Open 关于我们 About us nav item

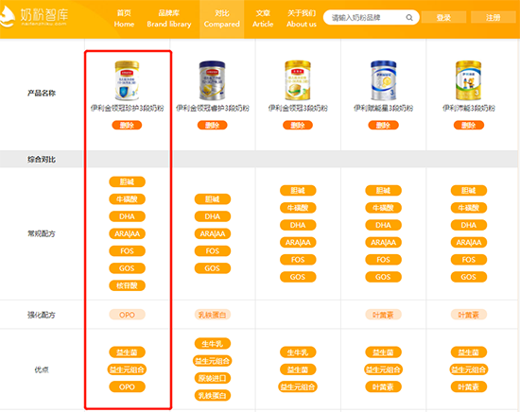tap(302, 19)
